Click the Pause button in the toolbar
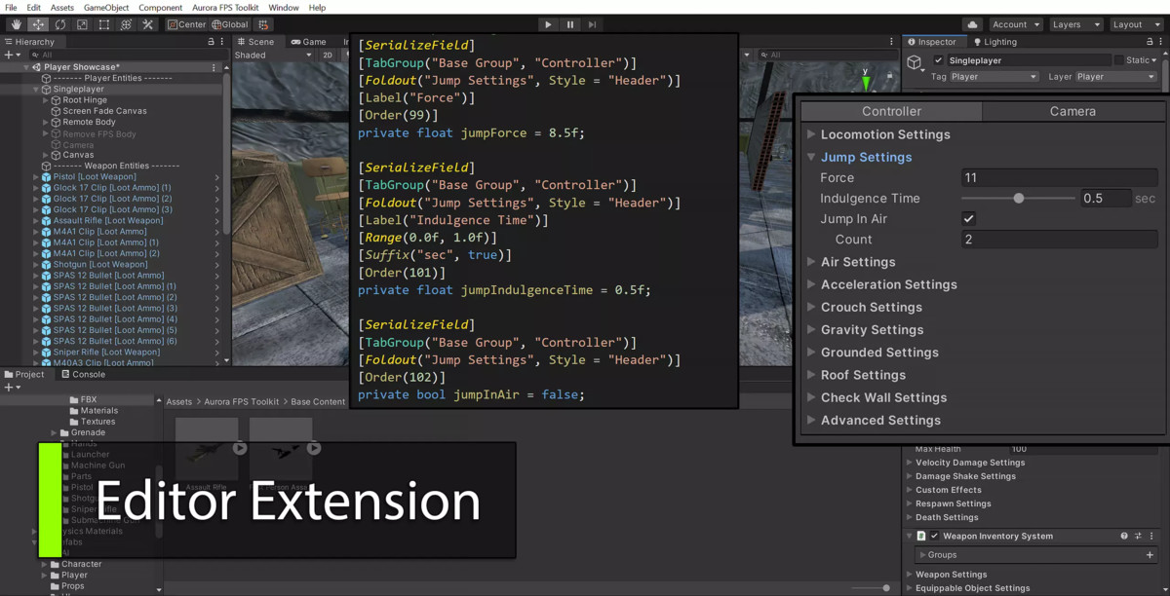The height and width of the screenshot is (596, 1170). [x=570, y=24]
